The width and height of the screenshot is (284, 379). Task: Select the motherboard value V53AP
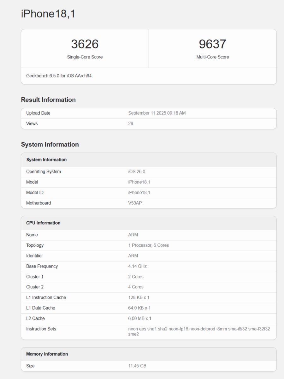tap(135, 203)
